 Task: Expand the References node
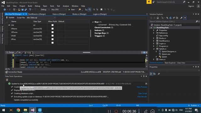[154, 33]
